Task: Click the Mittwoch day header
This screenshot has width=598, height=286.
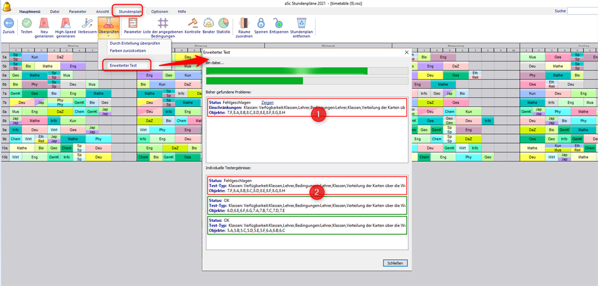Action: [328, 45]
